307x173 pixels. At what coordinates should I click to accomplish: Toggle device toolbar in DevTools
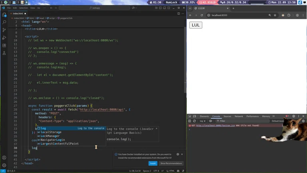click(195, 116)
